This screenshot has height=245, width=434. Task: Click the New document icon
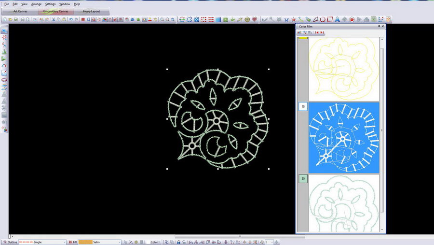[5, 19]
